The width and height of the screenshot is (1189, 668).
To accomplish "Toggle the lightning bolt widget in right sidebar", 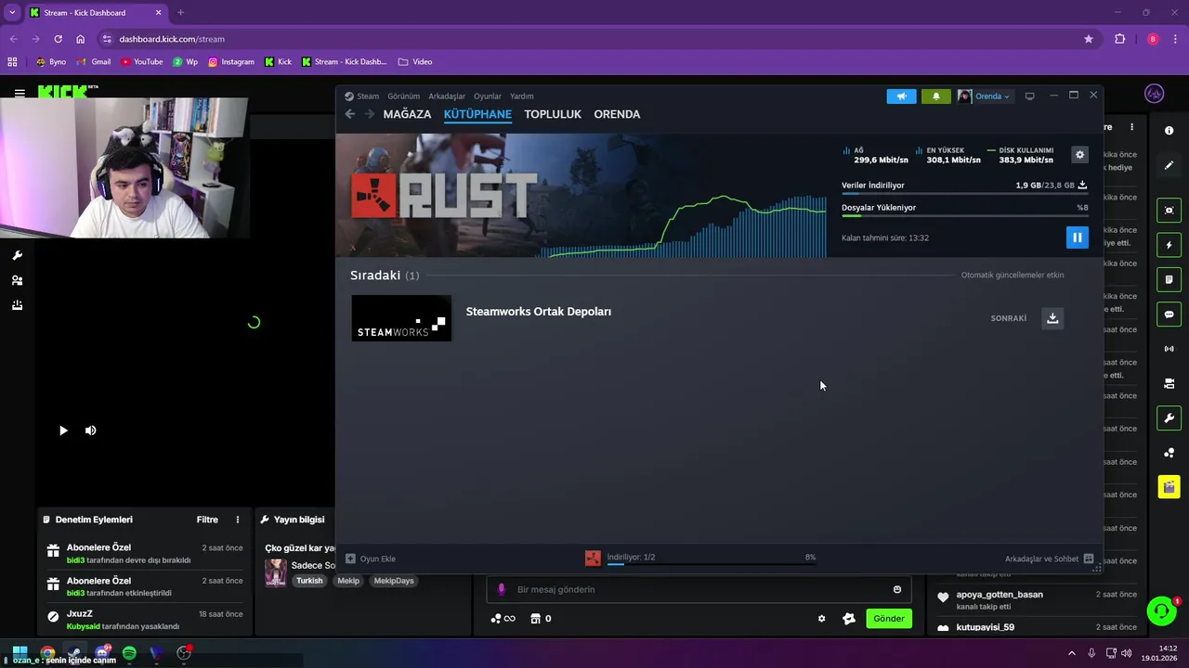I will pyautogui.click(x=1169, y=245).
